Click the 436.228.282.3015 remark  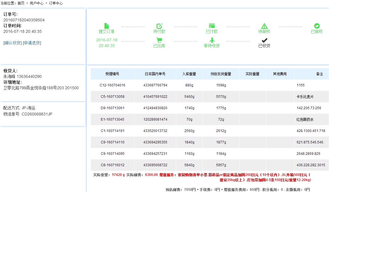pos(311,165)
